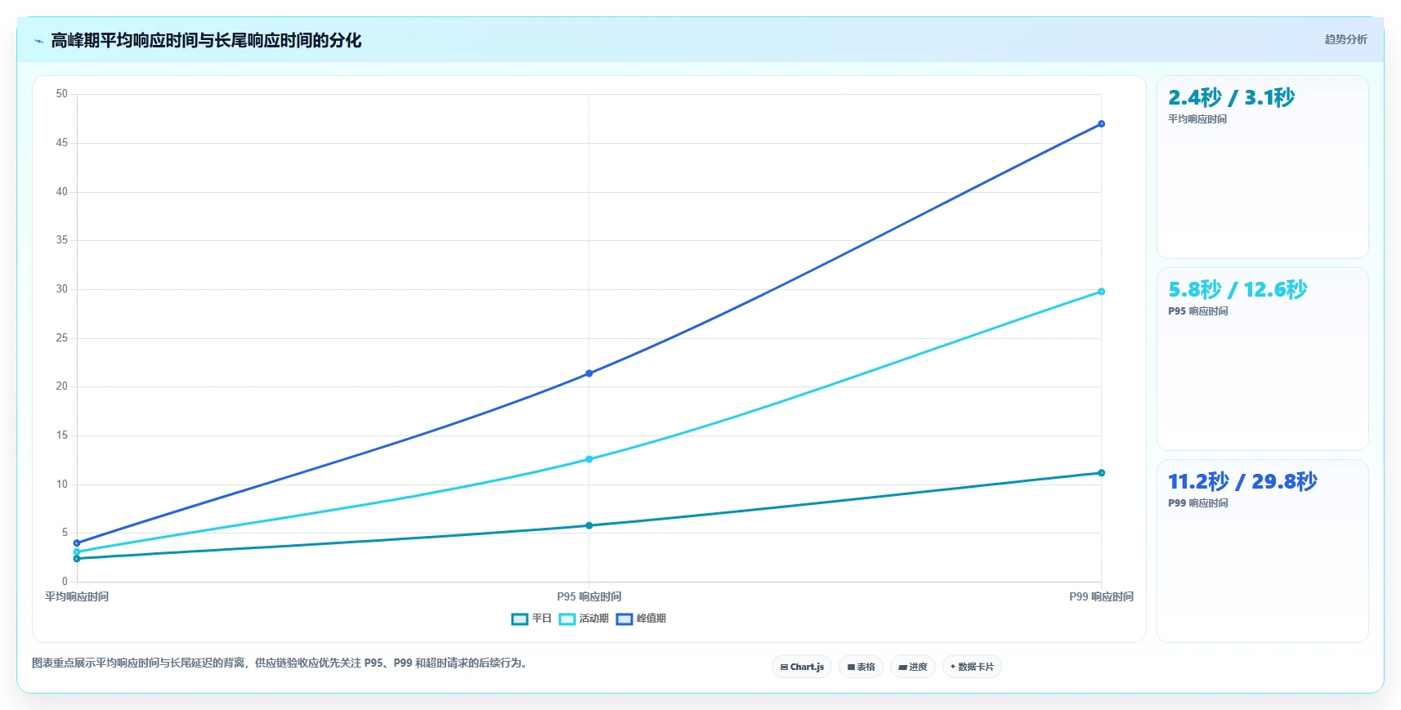Click the 活动期 P99 data point
The height and width of the screenshot is (710, 1401).
pos(1101,292)
